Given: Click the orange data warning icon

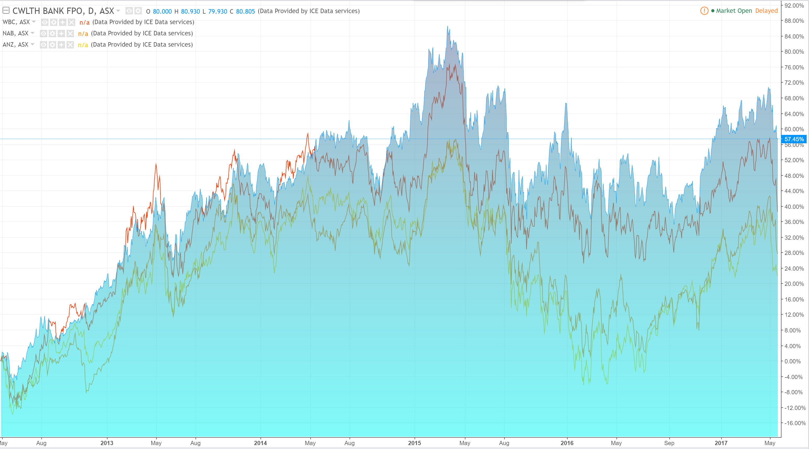Looking at the screenshot, I should pos(704,11).
